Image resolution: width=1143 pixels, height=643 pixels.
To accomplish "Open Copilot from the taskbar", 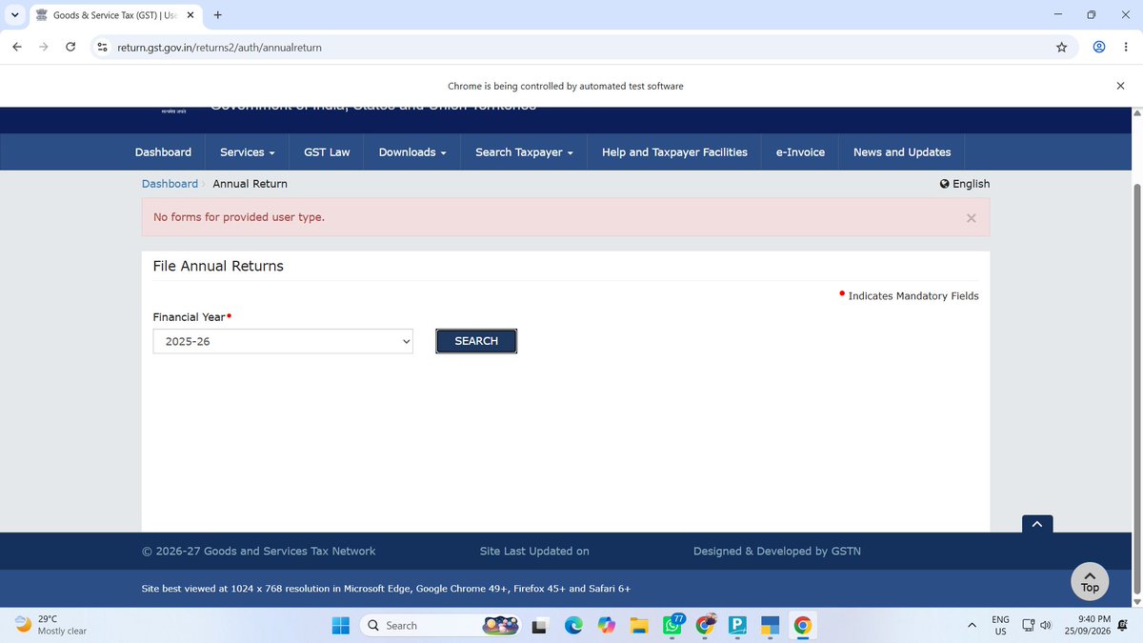I will pos(607,626).
